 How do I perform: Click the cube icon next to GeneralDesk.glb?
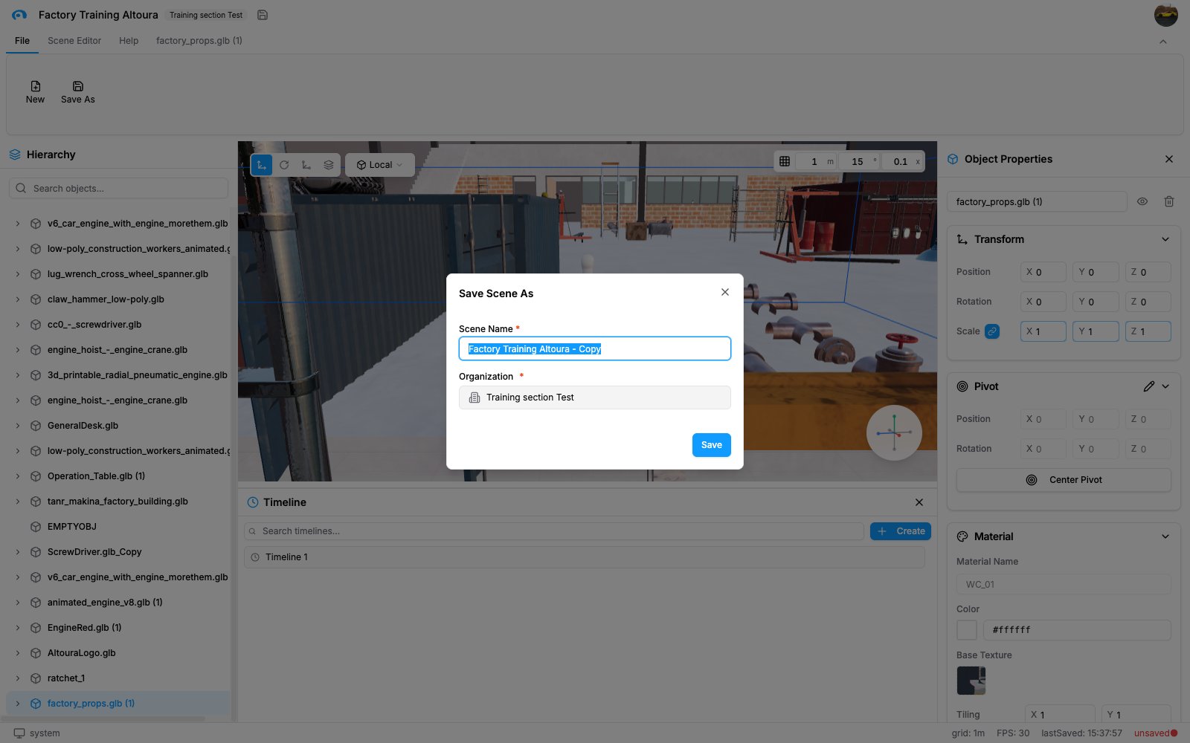tap(36, 426)
